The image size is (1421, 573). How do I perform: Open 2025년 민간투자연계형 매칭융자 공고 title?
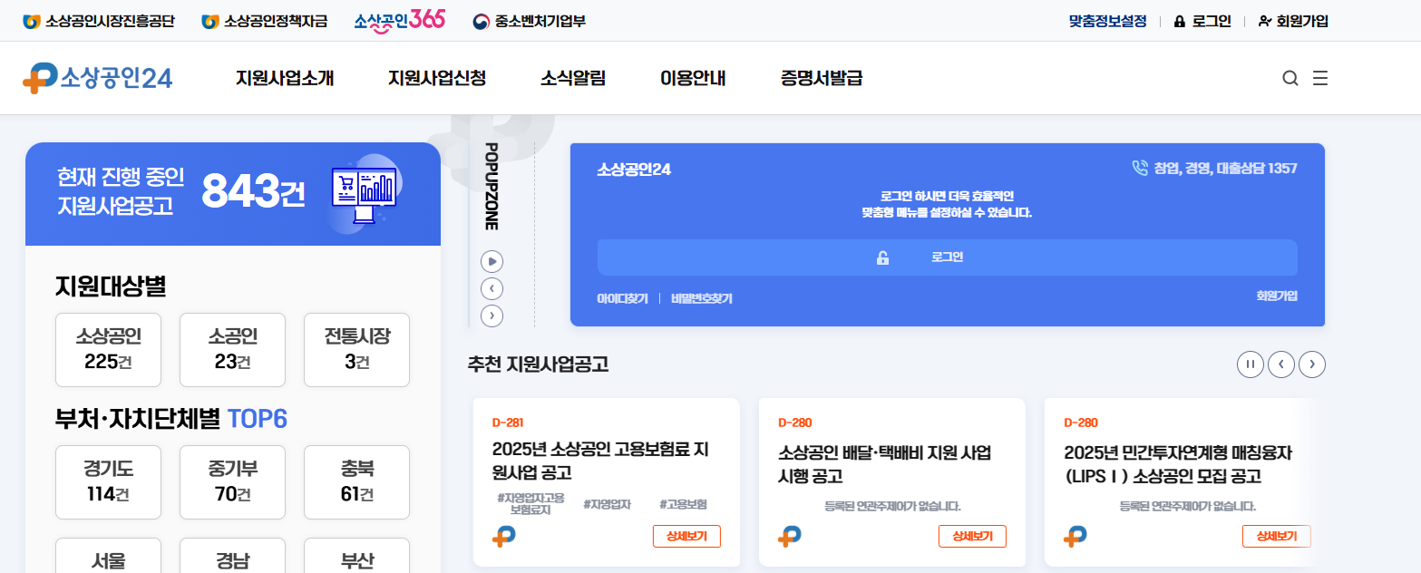(x=1177, y=464)
